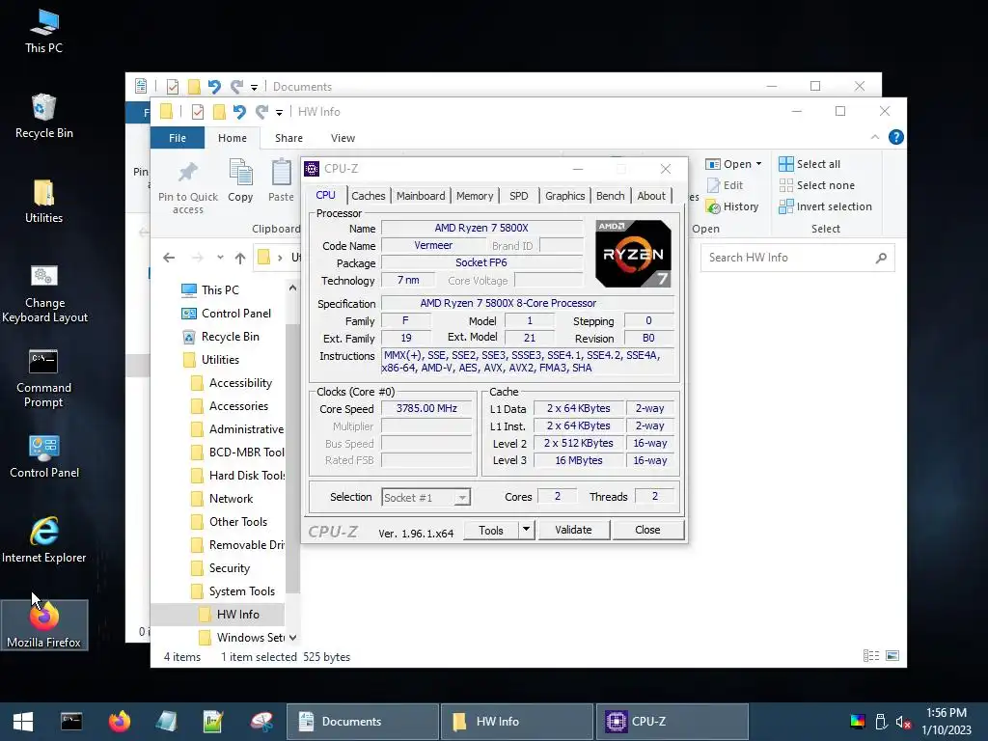Click Copy in HW Info ribbon

240,180
